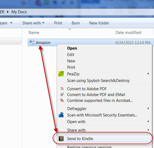Image resolution: width=154 pixels, height=148 pixels.
Task: Expand the PeaZip submenu arrow
Action: (x=148, y=74)
